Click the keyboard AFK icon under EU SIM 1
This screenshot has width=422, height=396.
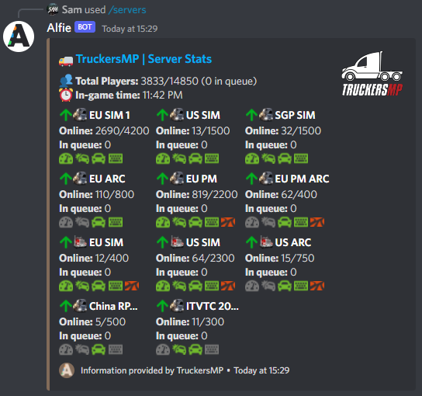pyautogui.click(x=116, y=158)
